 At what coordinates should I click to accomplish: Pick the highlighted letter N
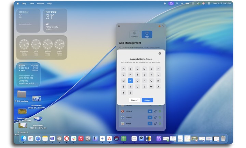(130, 81)
